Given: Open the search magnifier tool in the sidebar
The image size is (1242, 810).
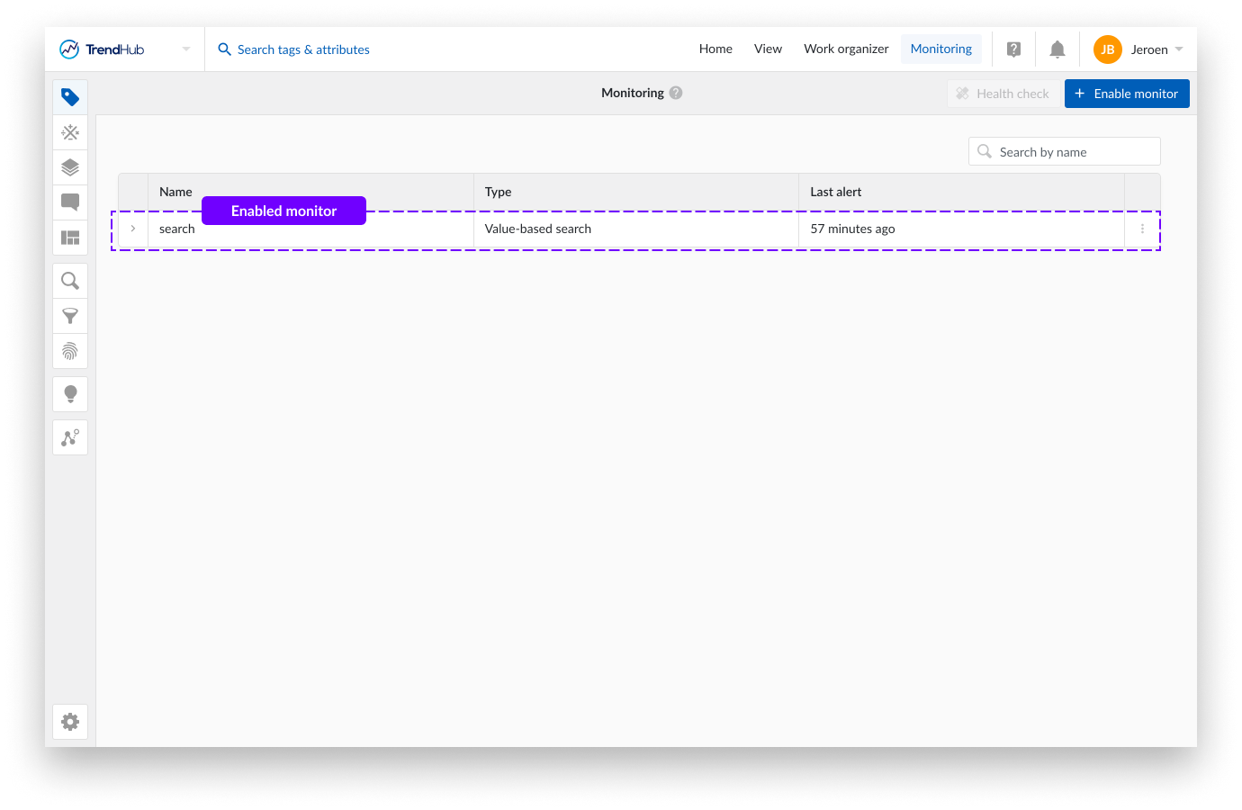Looking at the screenshot, I should (70, 280).
